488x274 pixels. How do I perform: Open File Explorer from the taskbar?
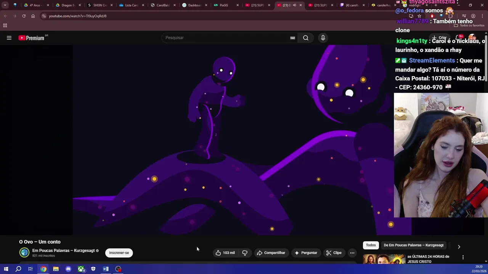point(56,269)
